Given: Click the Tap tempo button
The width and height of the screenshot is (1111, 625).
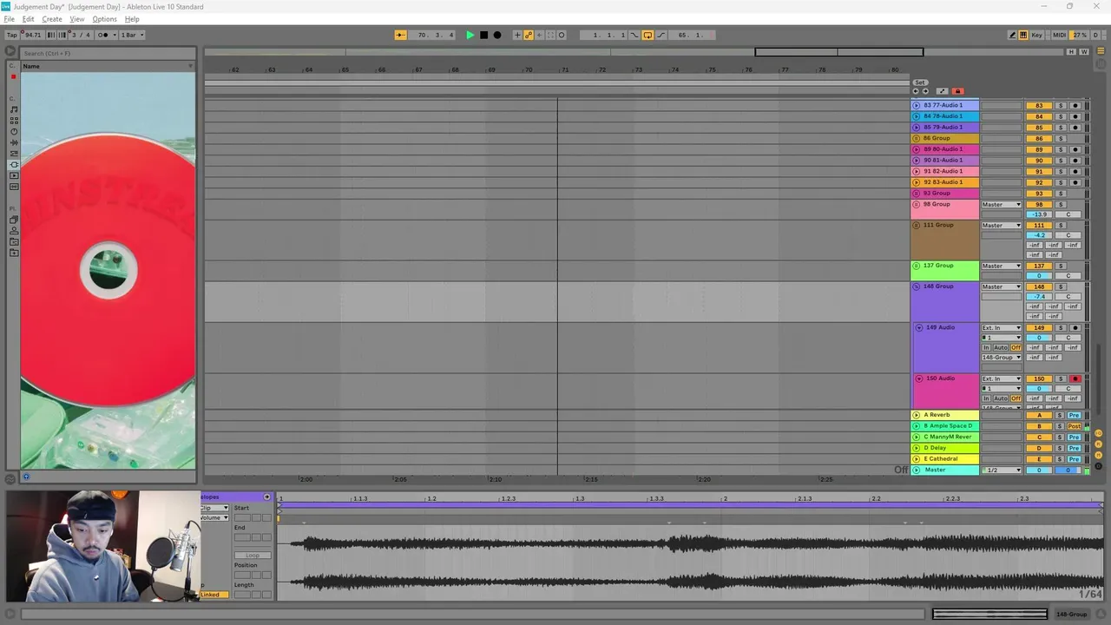Looking at the screenshot, I should click(12, 35).
